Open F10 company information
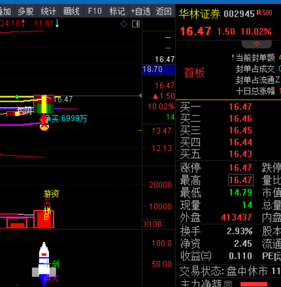 [x=95, y=11]
